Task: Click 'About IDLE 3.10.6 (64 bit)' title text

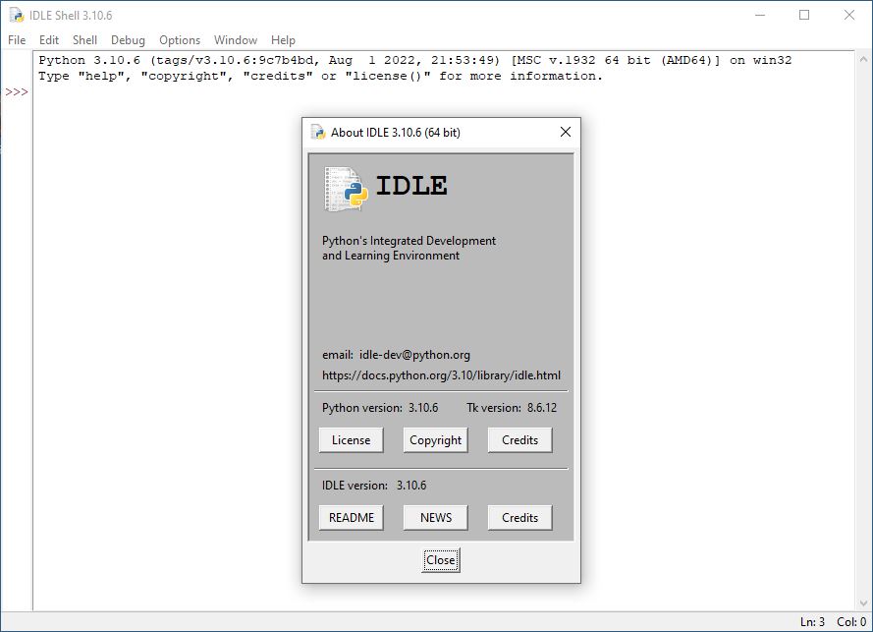Action: click(396, 133)
